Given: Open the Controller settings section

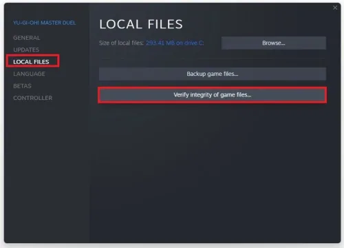Looking at the screenshot, I should click(32, 98).
